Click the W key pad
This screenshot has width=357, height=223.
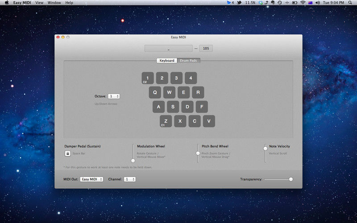point(169,92)
